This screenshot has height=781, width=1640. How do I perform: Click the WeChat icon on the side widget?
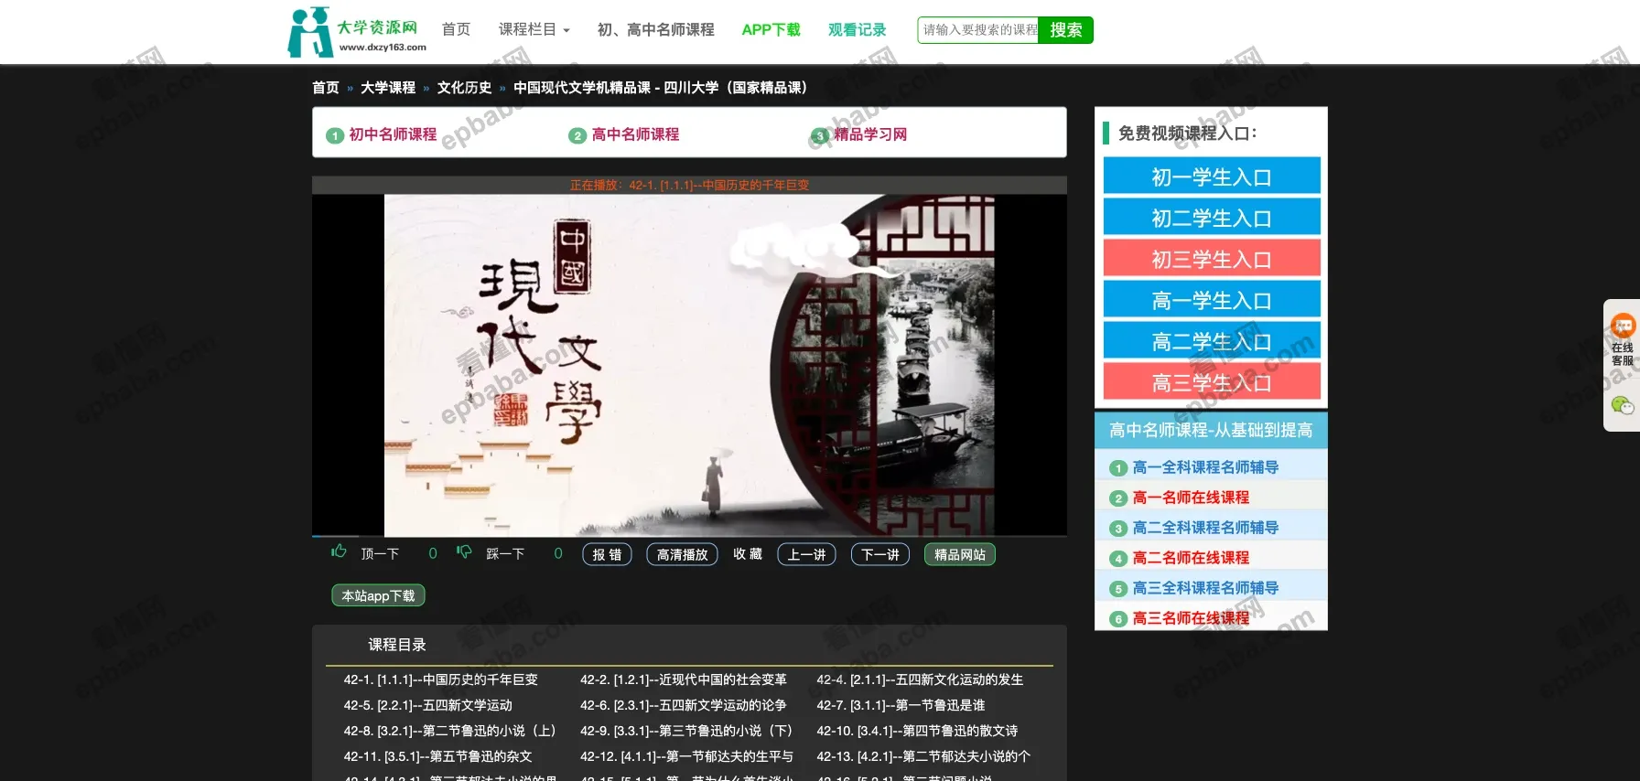point(1623,405)
